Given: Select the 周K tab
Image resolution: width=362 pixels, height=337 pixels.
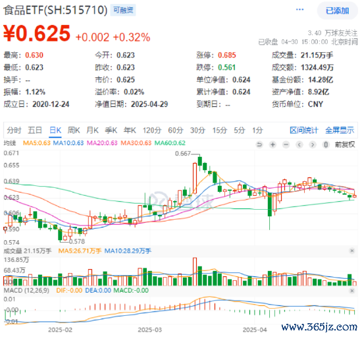Looking at the screenshot, I should click(74, 131).
